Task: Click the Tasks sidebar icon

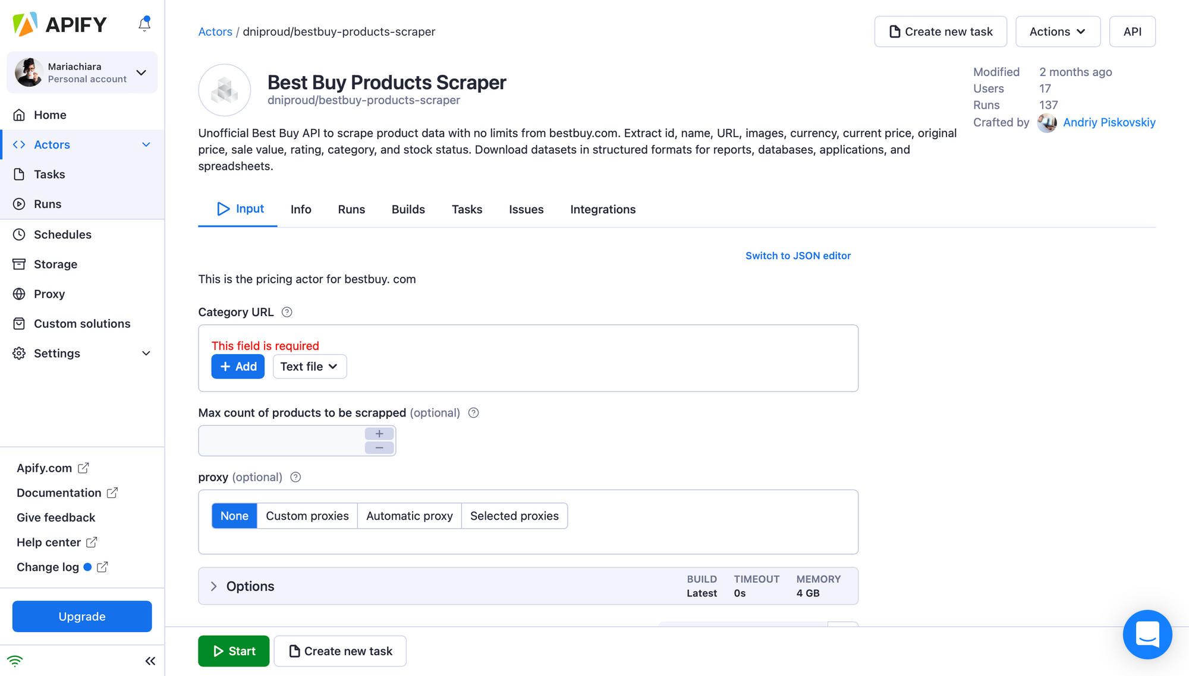Action: click(x=19, y=174)
